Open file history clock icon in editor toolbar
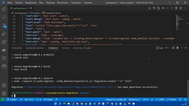This screenshot has height=106, width=189. [154, 8]
